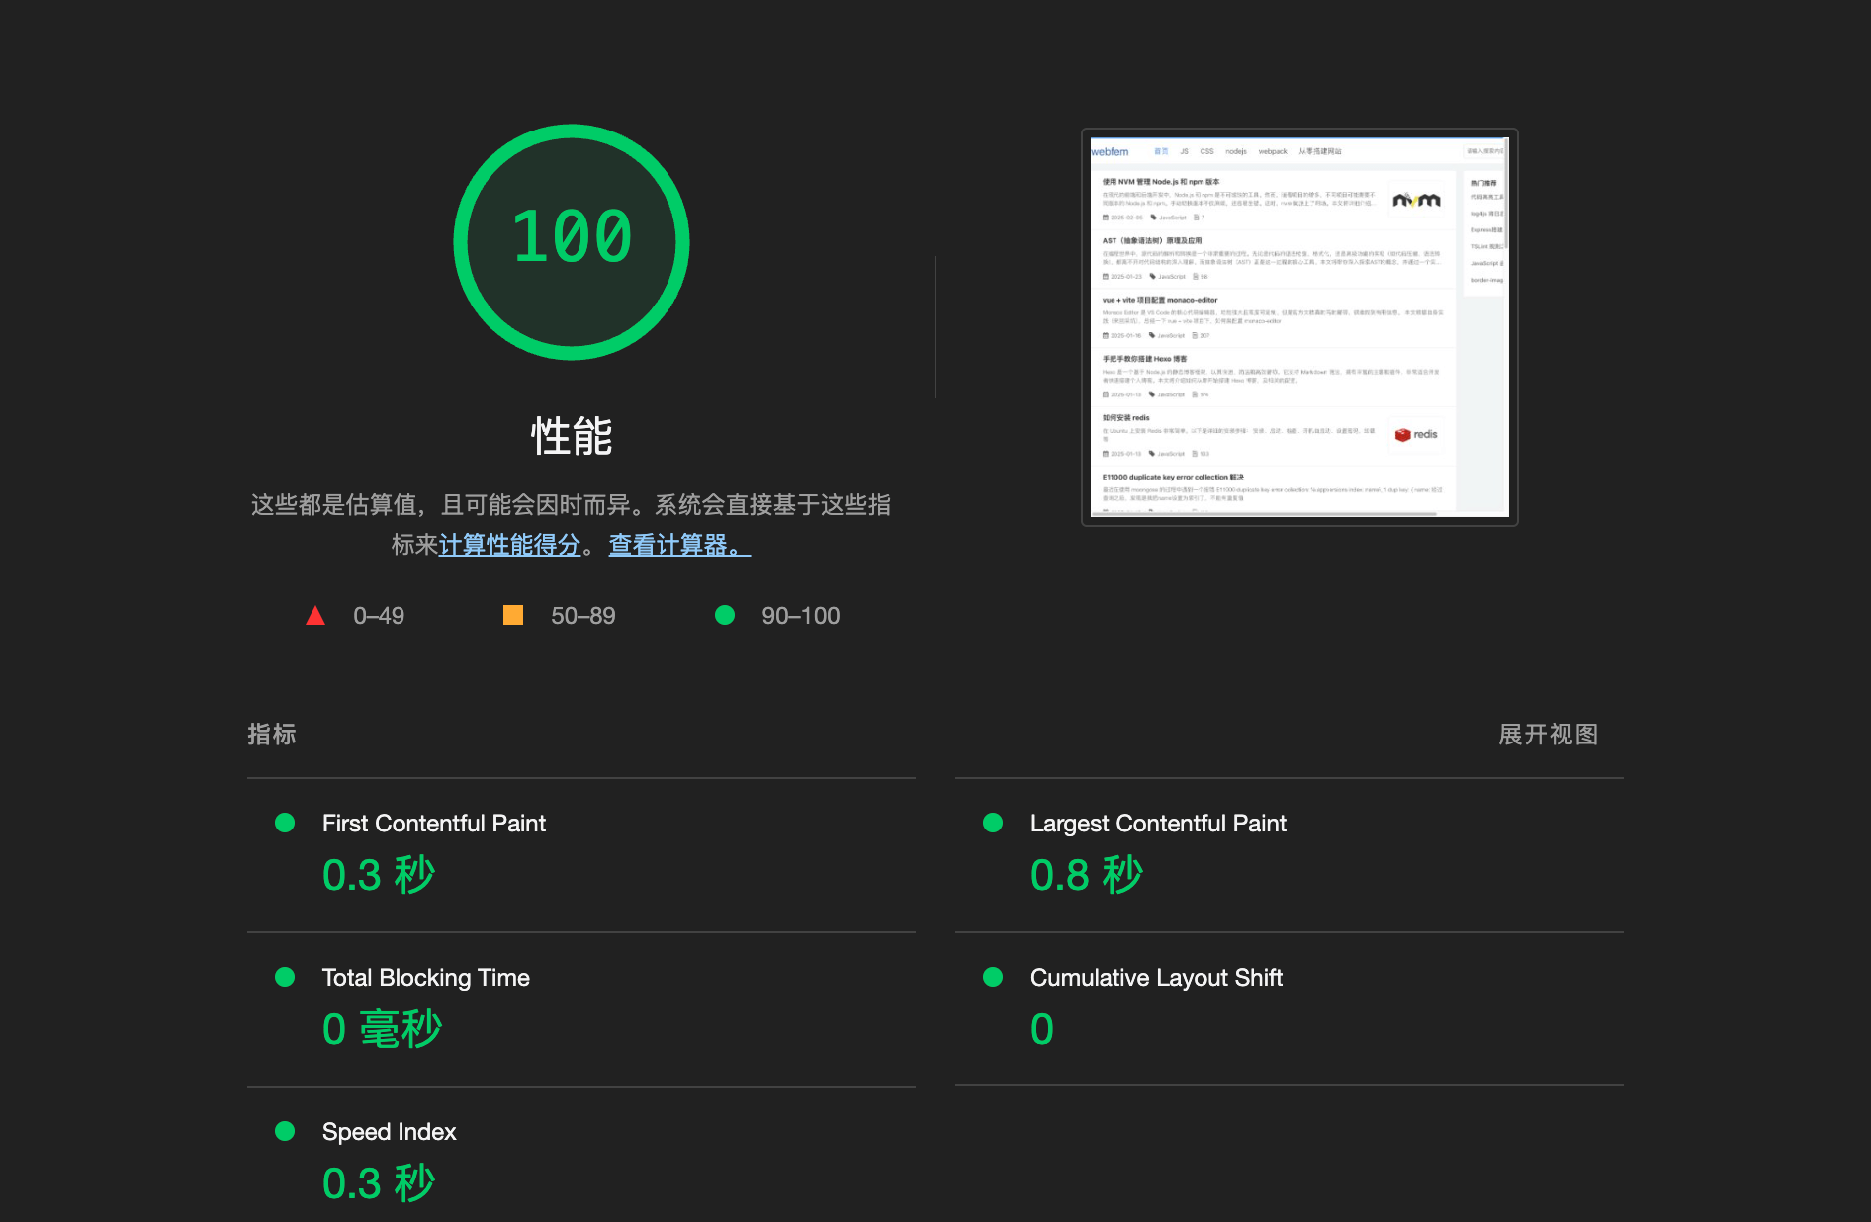The width and height of the screenshot is (1871, 1222).
Task: Click the 0 Cumulative Layout Shift value
Action: 1042,1029
